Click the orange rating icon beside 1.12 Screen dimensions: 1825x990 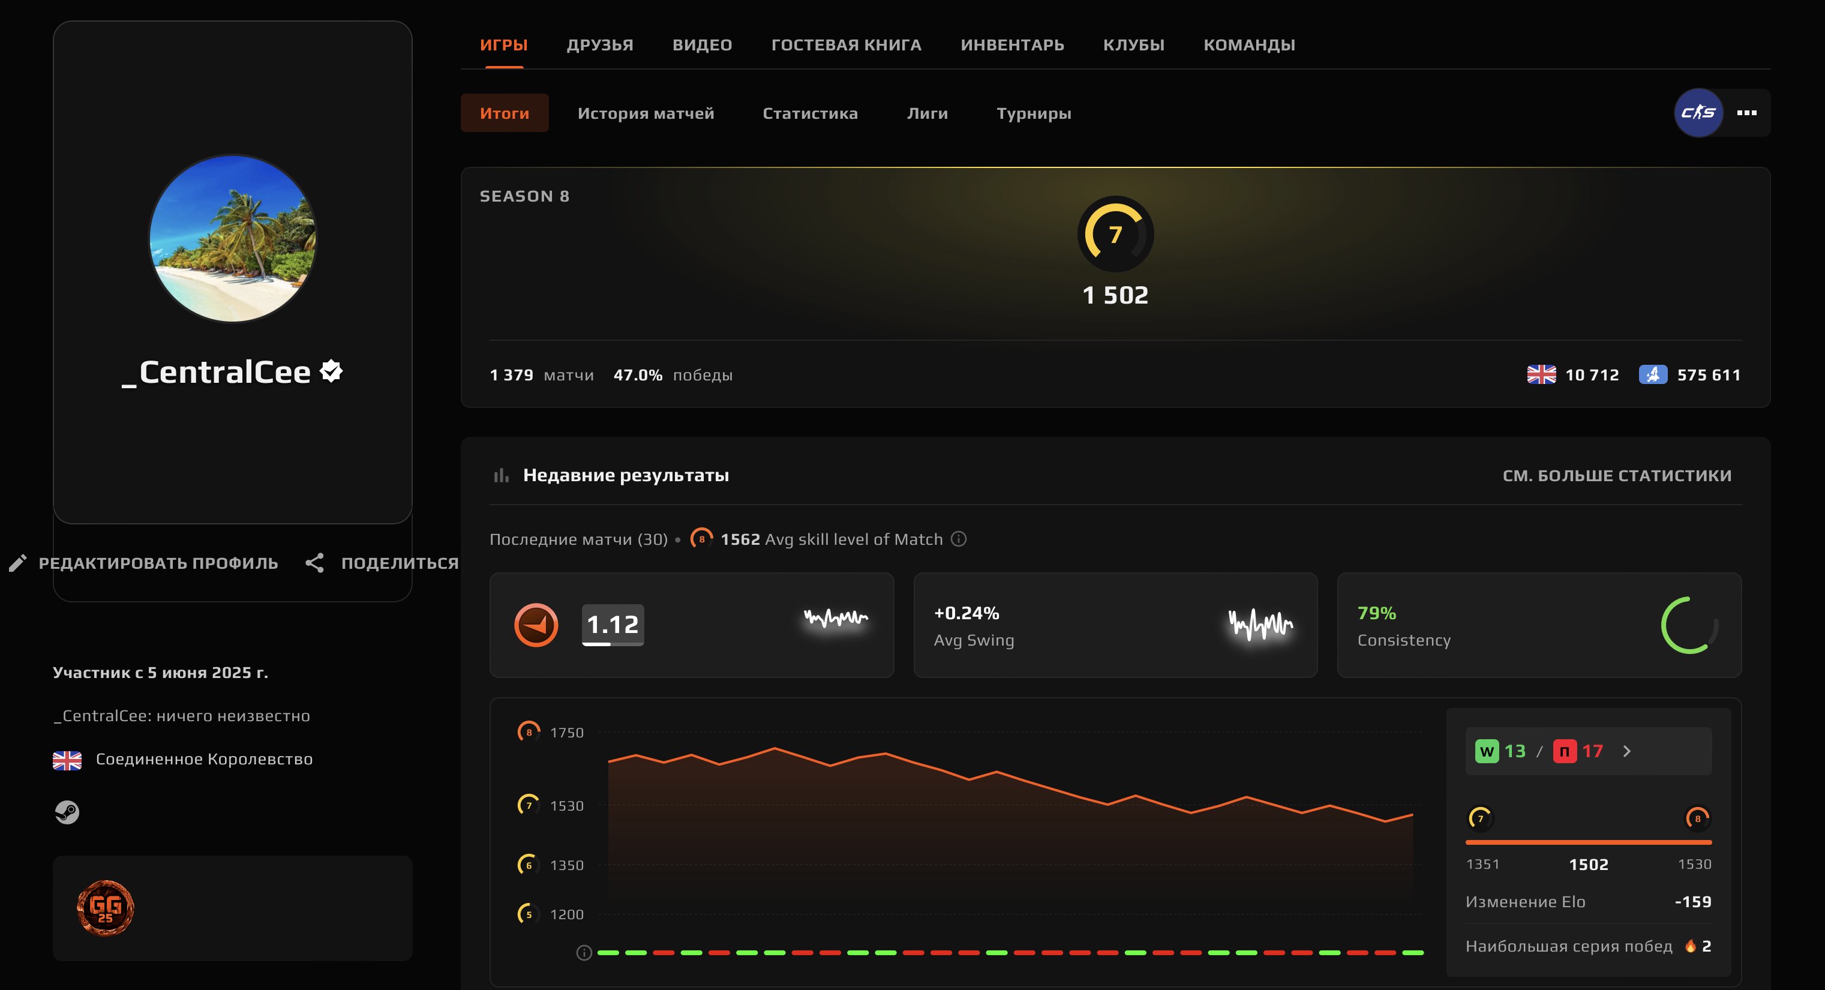(x=536, y=625)
